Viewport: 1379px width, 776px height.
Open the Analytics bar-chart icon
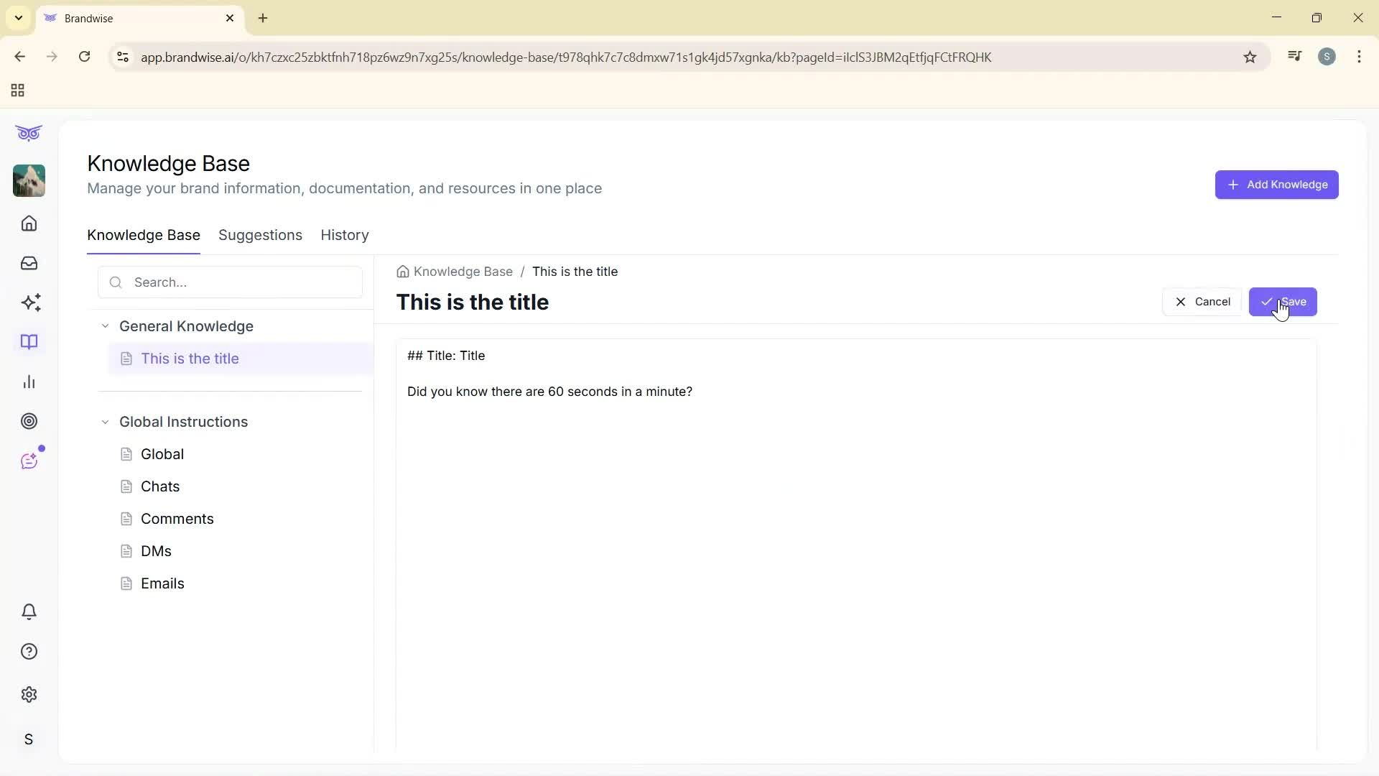click(x=29, y=382)
